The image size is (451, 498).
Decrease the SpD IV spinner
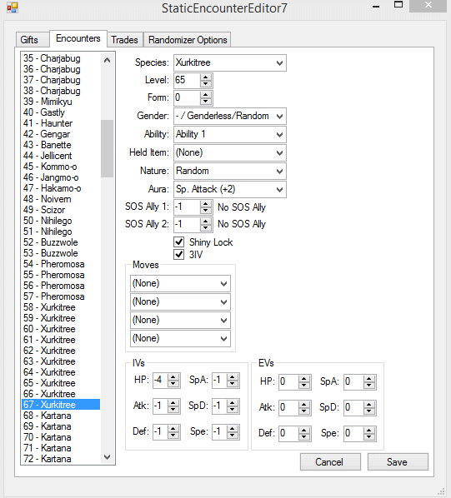[233, 410]
